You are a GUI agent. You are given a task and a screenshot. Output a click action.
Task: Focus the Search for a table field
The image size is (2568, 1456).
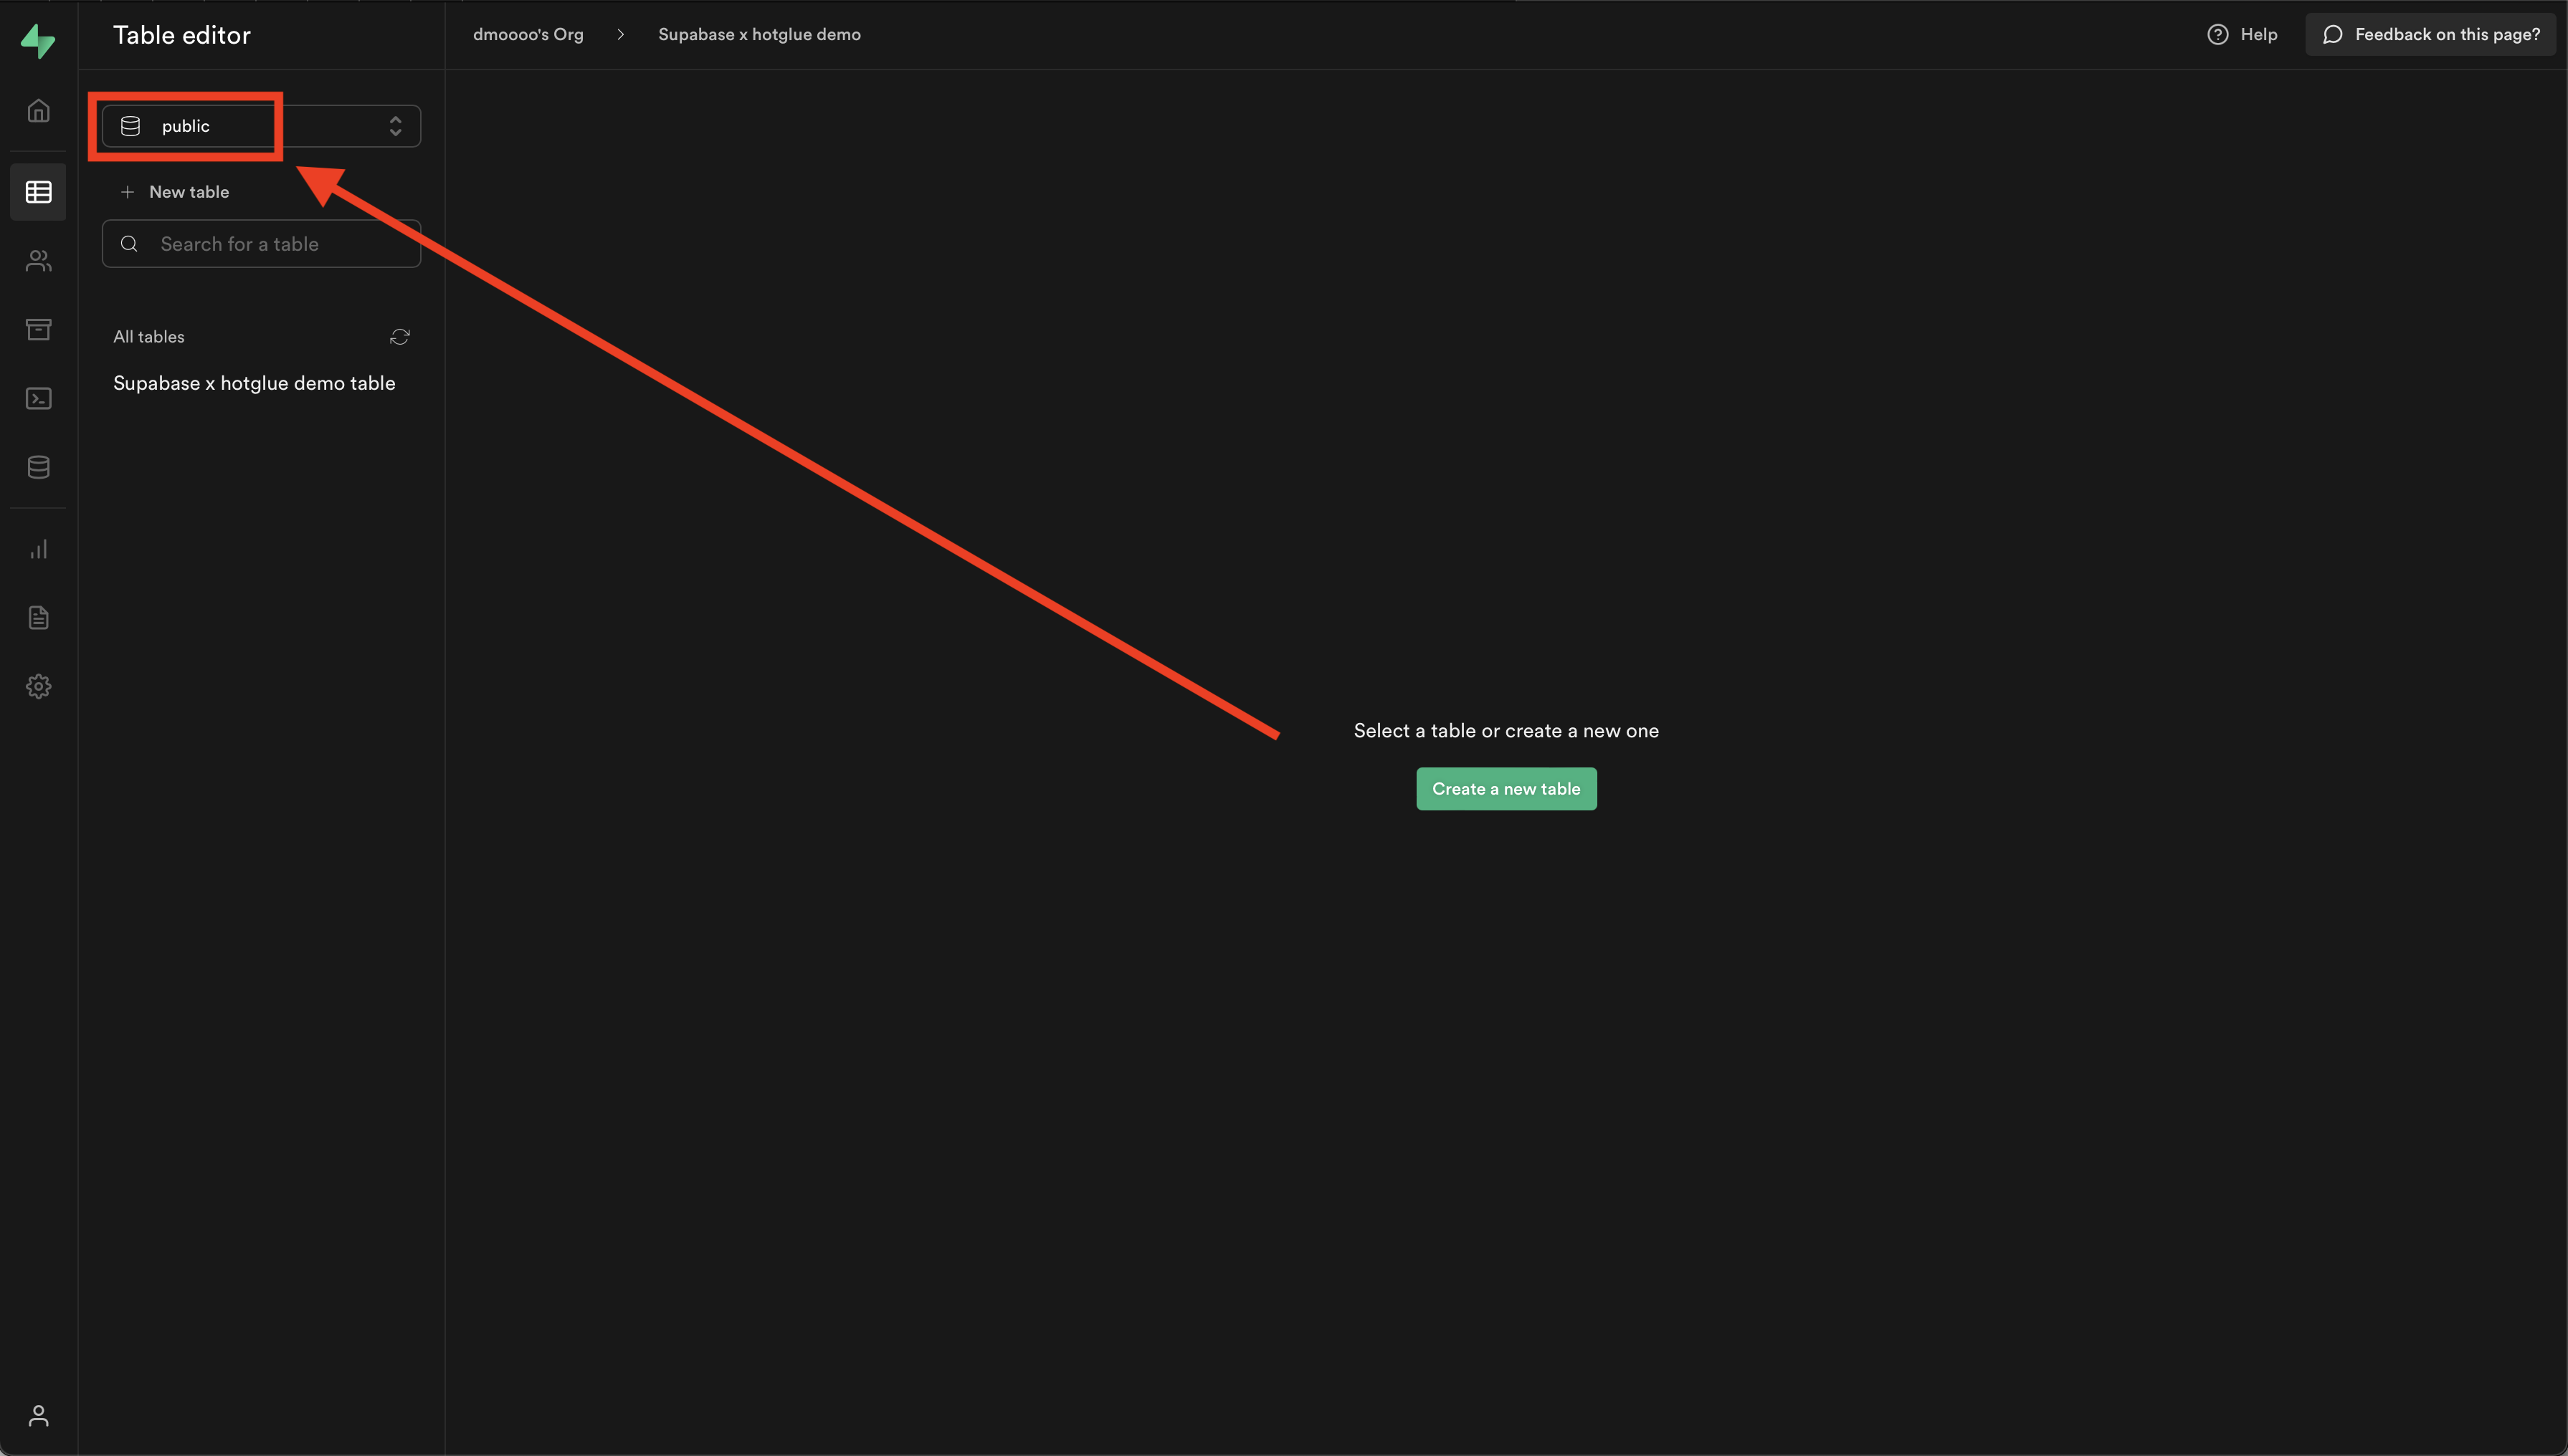click(x=261, y=244)
